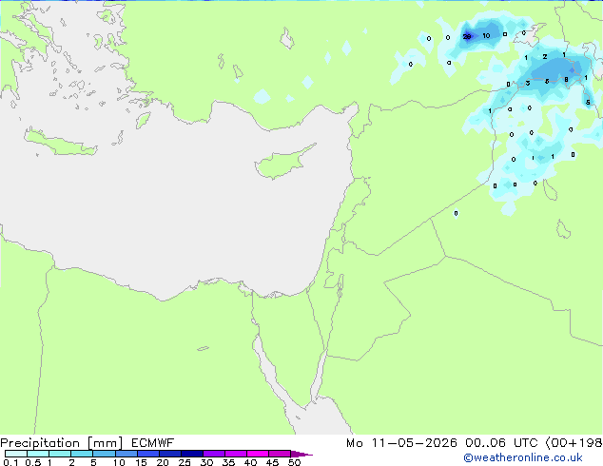Screen dimensions: 603x466
Task: Click the island of Crete on map
Action: [x=60, y=144]
